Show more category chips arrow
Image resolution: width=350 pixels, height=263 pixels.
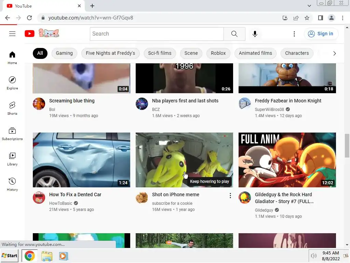coord(334,53)
